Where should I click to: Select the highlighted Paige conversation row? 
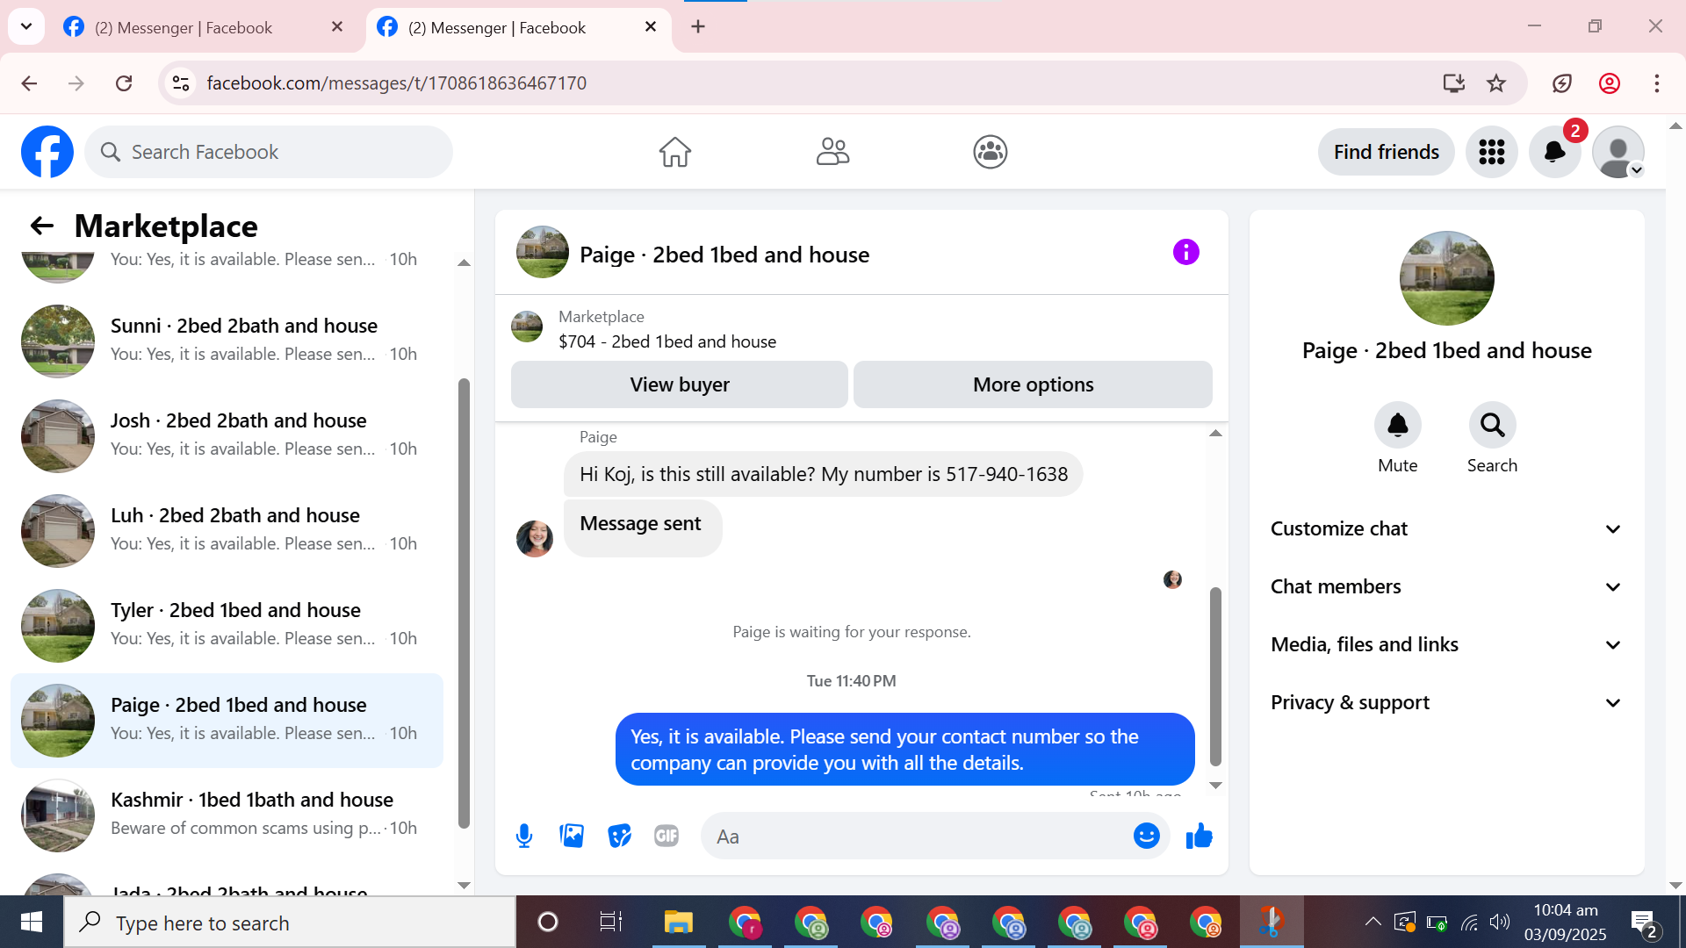coord(227,721)
